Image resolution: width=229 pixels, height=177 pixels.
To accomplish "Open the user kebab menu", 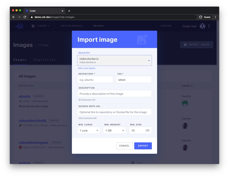I will click(x=209, y=26).
